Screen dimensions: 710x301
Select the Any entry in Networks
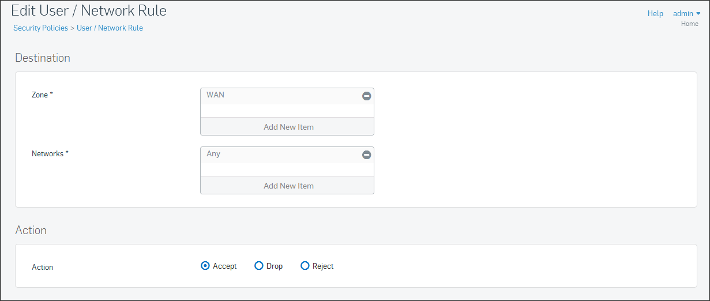[x=213, y=154]
